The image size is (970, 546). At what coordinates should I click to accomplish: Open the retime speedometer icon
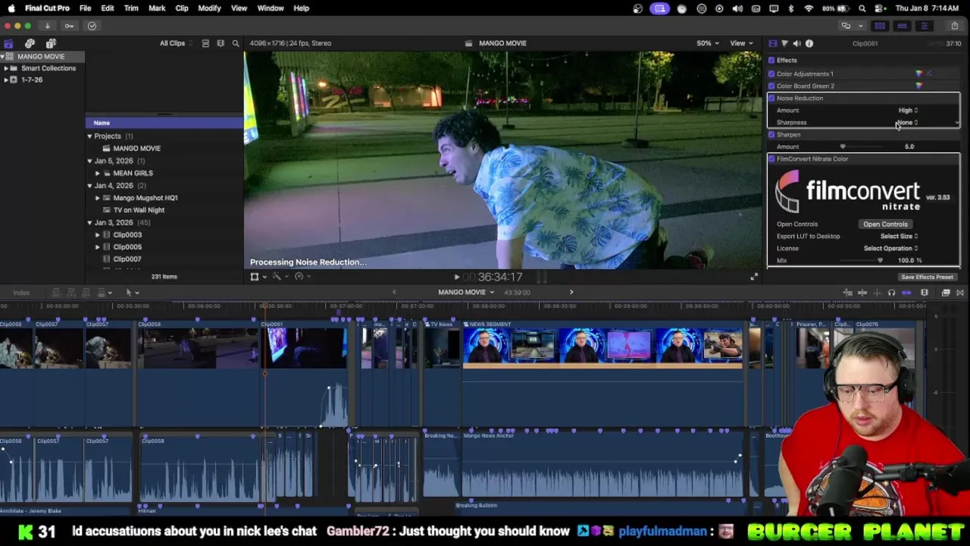pyautogui.click(x=299, y=277)
